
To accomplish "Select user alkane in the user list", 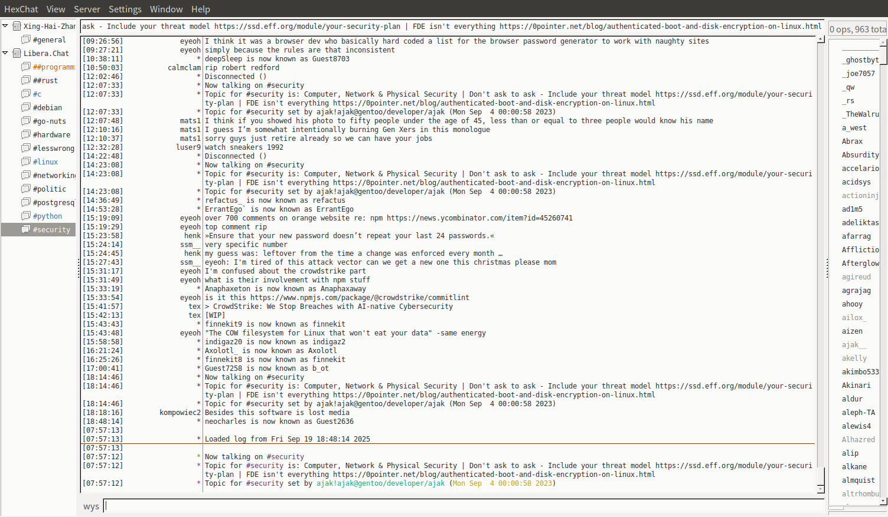I will [854, 467].
